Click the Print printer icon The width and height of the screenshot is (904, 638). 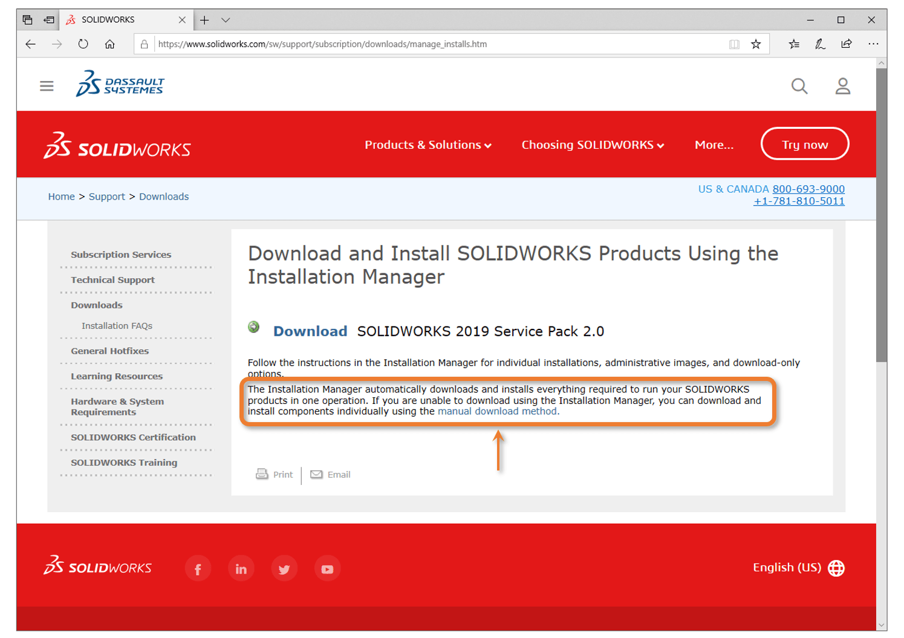click(262, 474)
